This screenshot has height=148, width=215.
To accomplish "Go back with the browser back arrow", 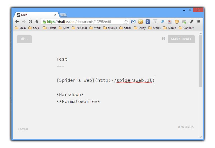I will 17,22.
